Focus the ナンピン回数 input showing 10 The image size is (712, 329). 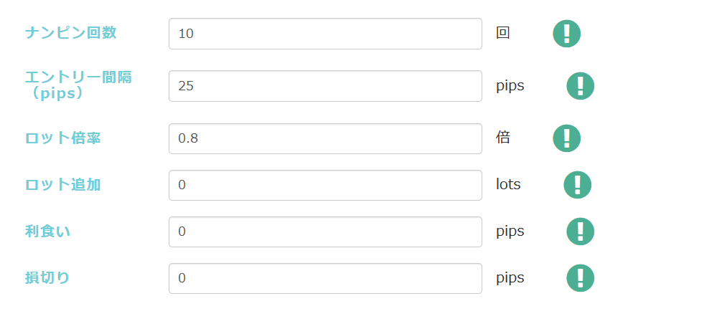click(325, 34)
